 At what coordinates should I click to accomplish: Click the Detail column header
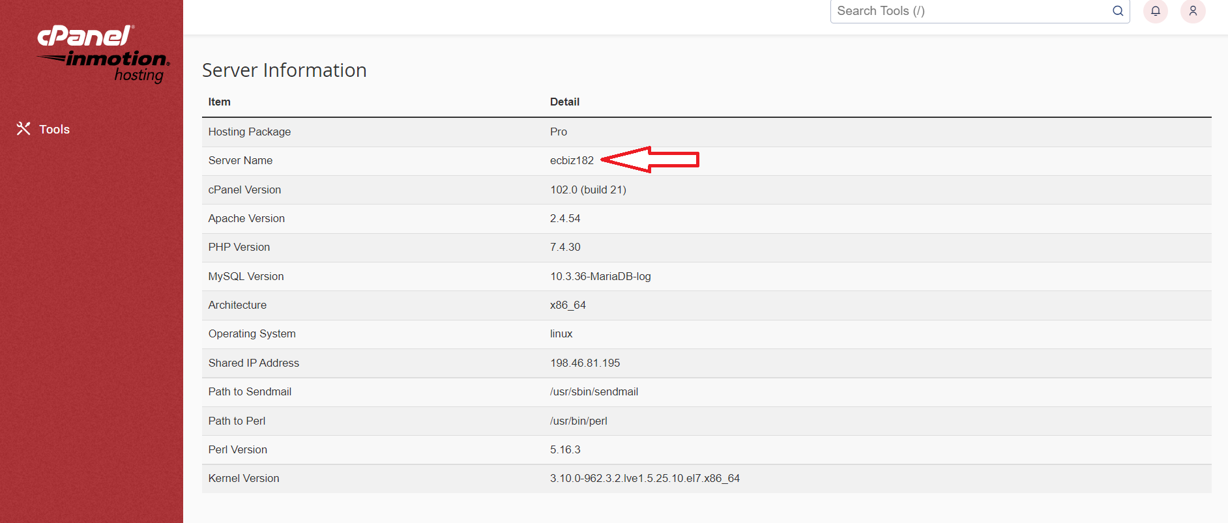[x=564, y=102]
